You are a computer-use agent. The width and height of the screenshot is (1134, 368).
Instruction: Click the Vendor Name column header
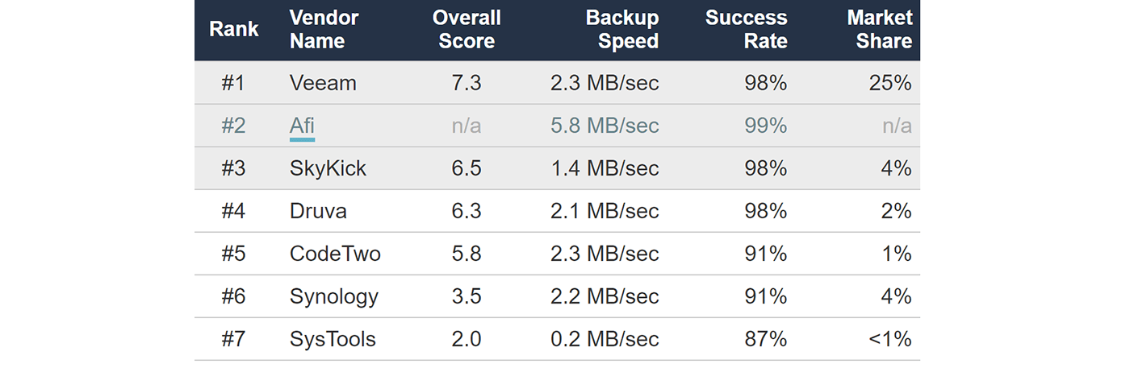pos(324,30)
